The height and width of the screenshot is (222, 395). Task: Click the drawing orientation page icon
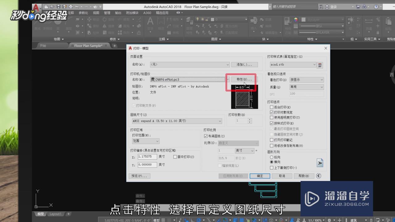320,162
